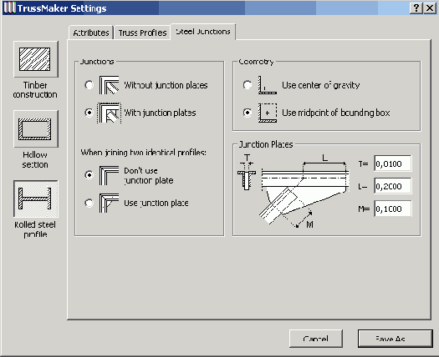Image resolution: width=439 pixels, height=357 pixels.
Task: Click the 'Hollow section' caption text
Action: point(35,159)
